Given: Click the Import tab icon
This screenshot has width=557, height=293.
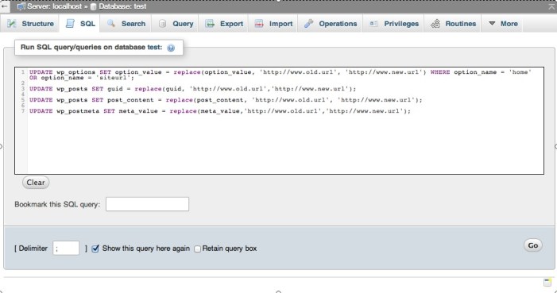Looking at the screenshot, I should [259, 24].
